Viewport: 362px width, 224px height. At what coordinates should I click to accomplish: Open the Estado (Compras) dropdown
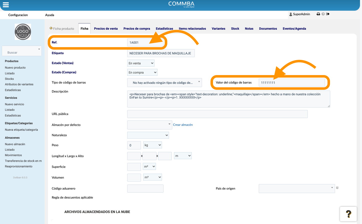pyautogui.click(x=142, y=72)
